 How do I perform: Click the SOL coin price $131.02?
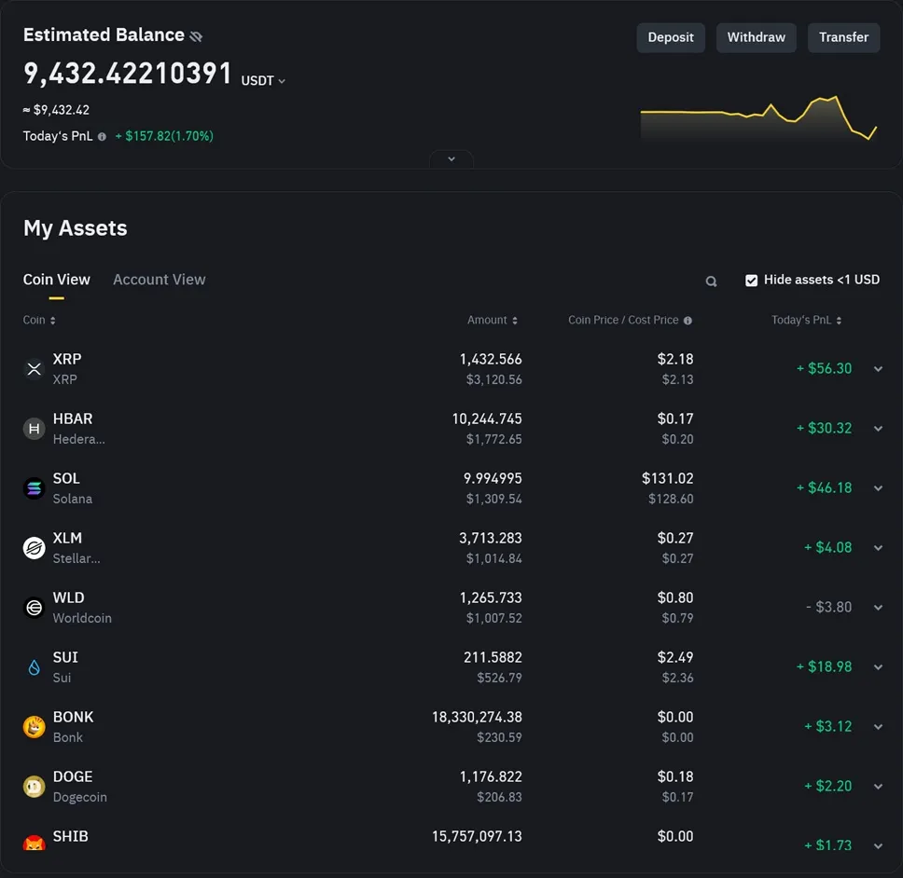[x=668, y=479]
